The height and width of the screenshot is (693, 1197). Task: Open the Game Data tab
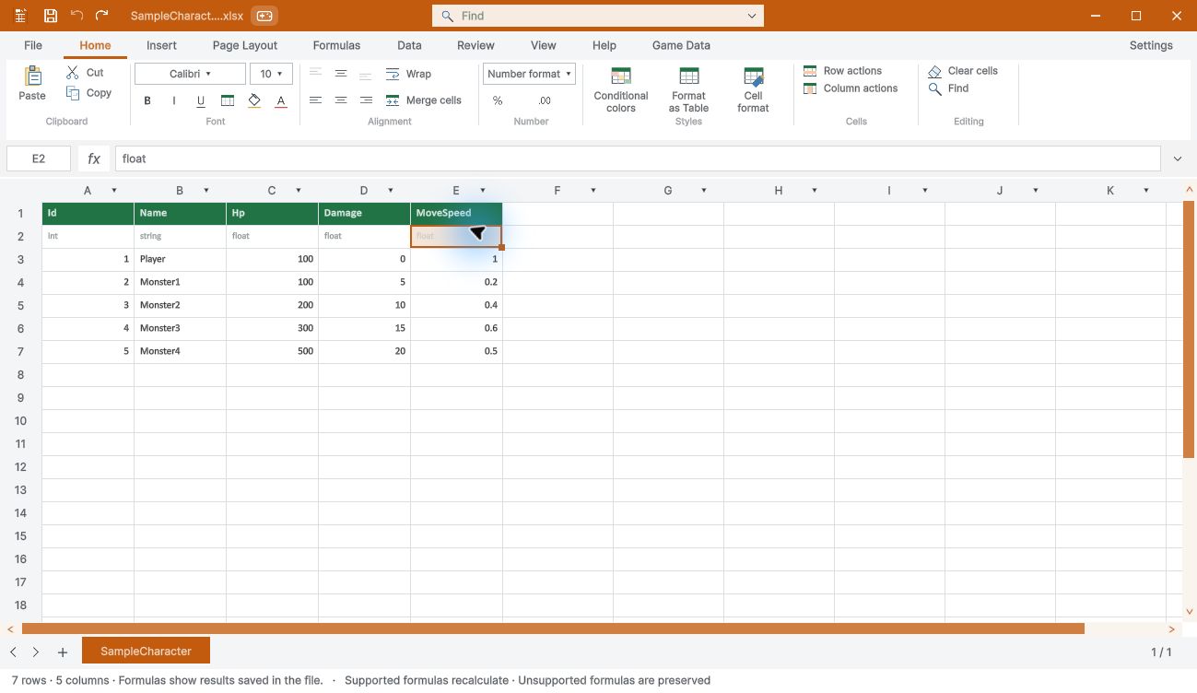click(x=681, y=45)
